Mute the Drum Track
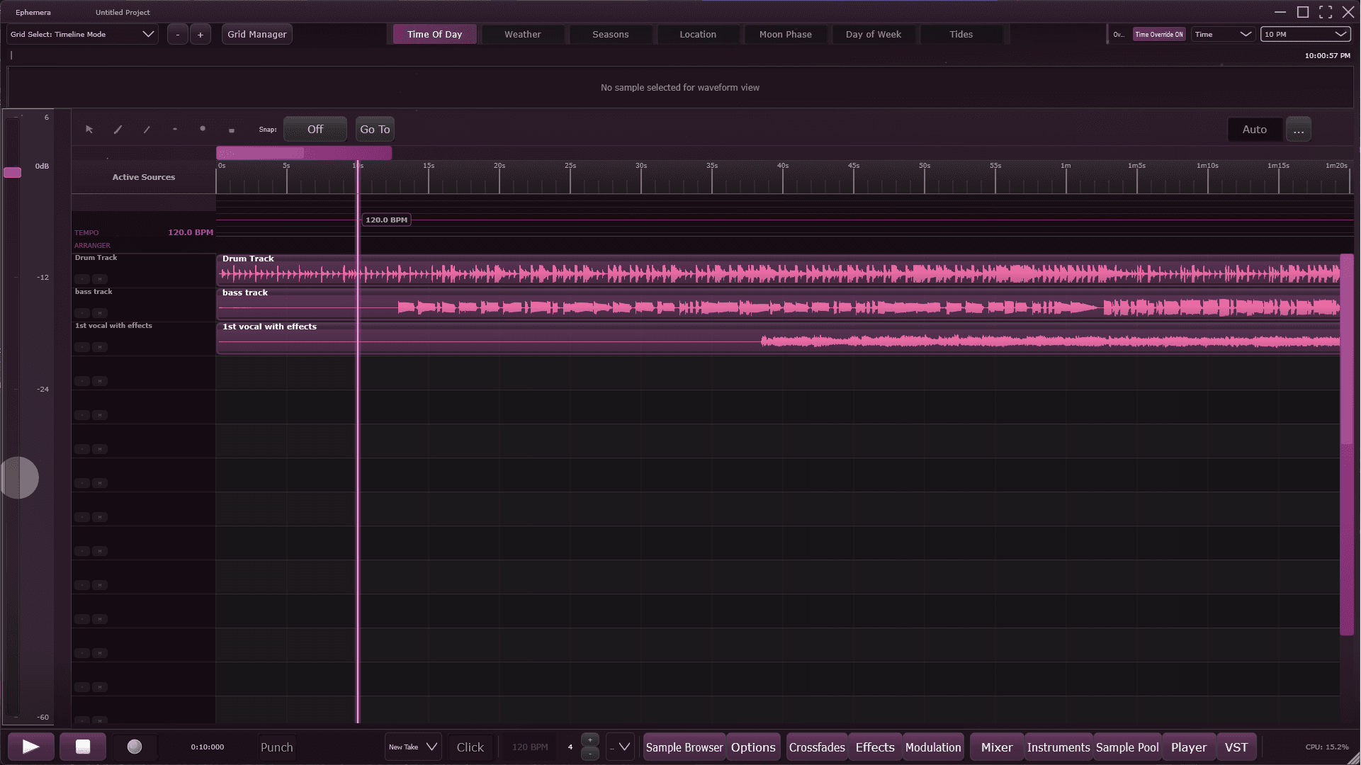Screen dimensions: 1361x765 [x=100, y=279]
